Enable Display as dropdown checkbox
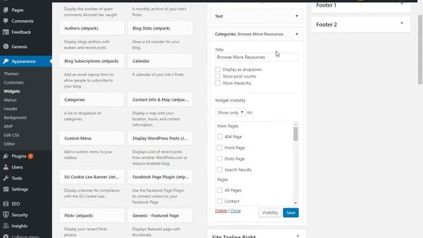Screen dimensions: 423x238 click(217, 69)
